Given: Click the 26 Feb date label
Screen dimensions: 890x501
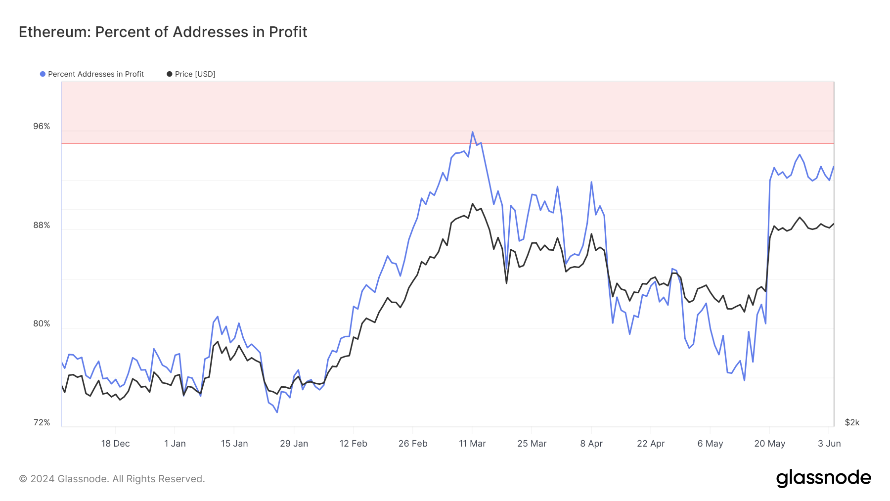Looking at the screenshot, I should tap(413, 444).
